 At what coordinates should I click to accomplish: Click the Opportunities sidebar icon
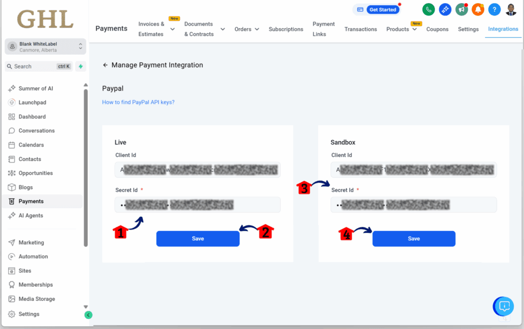(12, 173)
